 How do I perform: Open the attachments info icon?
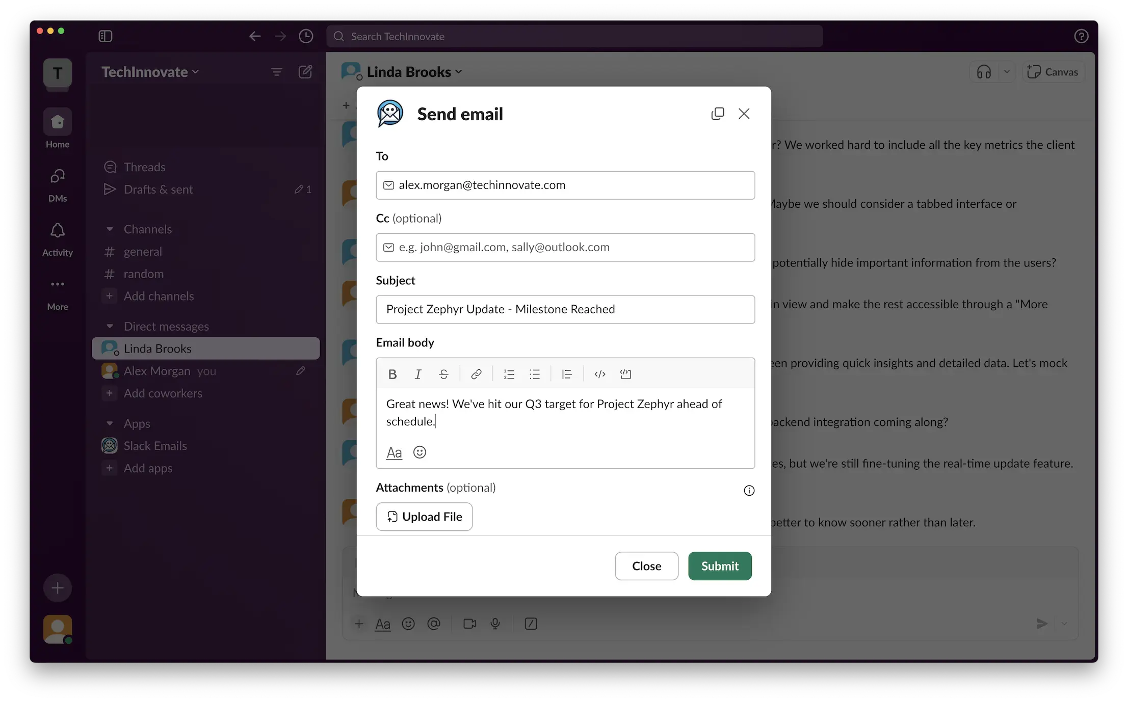tap(749, 491)
